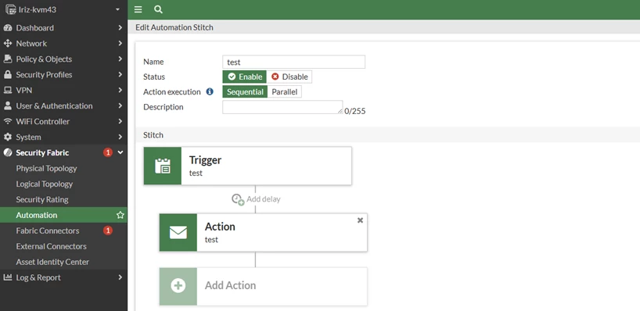
Task: Click the Name input field
Action: click(x=294, y=62)
